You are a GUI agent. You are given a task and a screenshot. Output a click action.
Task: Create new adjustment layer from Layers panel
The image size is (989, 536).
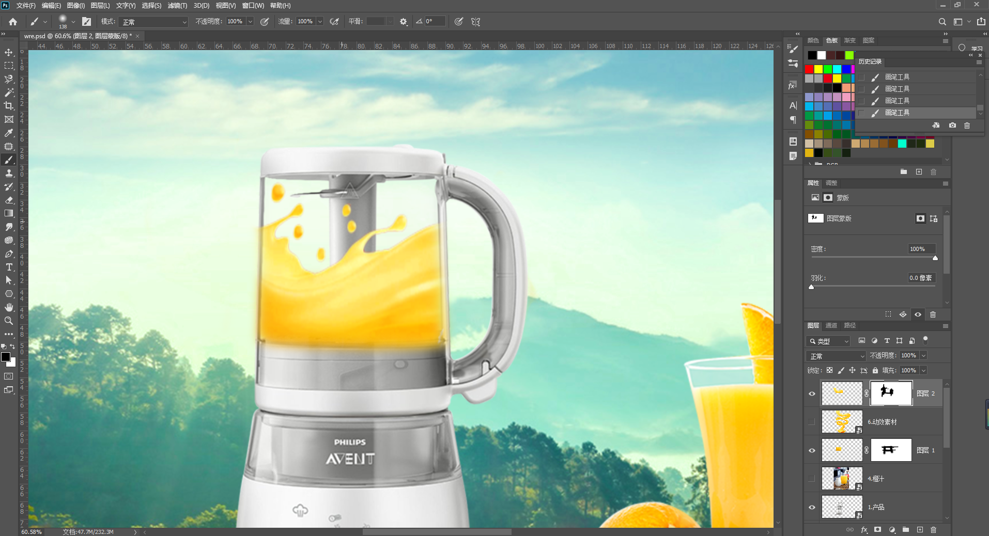(892, 530)
